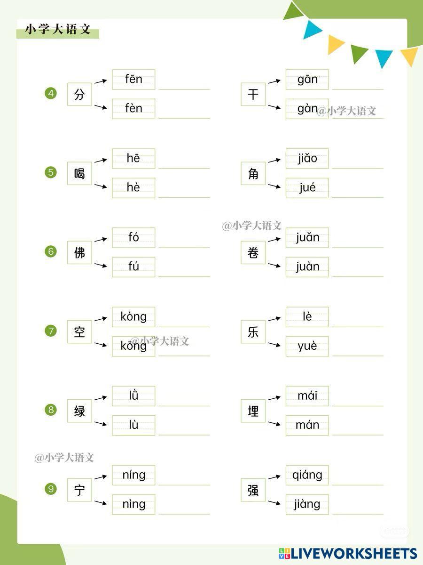Screen dimensions: 423x565
Task: Click the green number 6 circle
Action: pos(51,252)
